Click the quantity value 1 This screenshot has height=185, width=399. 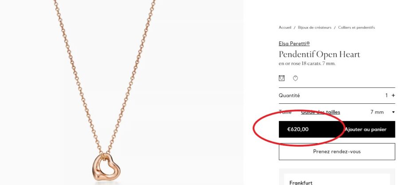tap(387, 95)
